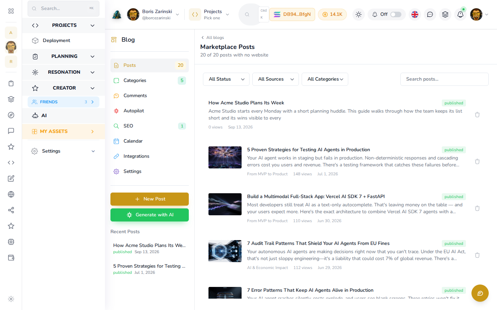
Task: Open the MY ASSETS sidebar item
Action: [64, 132]
